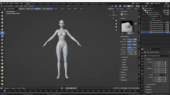The image size is (170, 95).
Task: Expand the Relations panel
Action: pos(148,87)
